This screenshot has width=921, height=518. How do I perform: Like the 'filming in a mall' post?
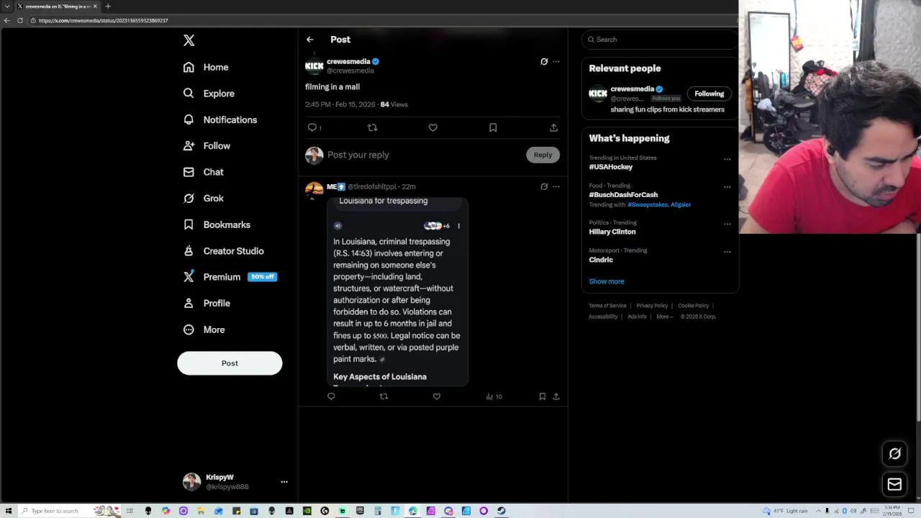[432, 127]
